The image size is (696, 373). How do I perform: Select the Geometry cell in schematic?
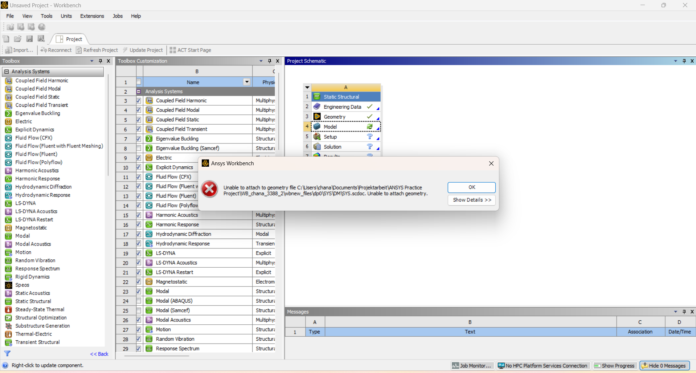point(335,117)
